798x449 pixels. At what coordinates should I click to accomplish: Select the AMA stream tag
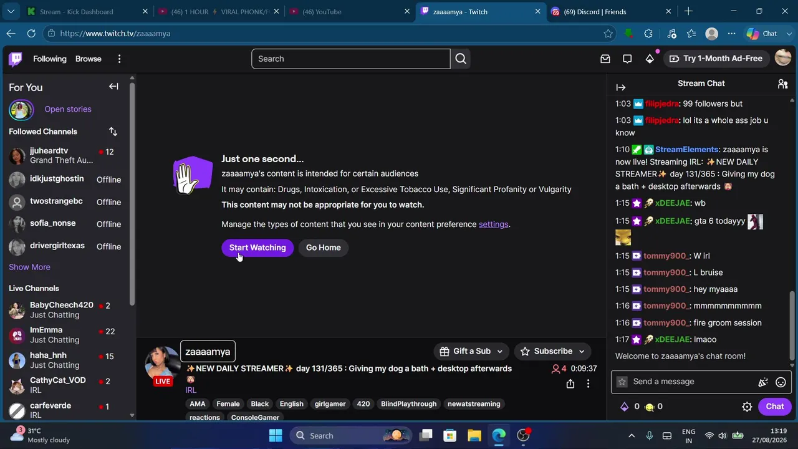pos(198,404)
